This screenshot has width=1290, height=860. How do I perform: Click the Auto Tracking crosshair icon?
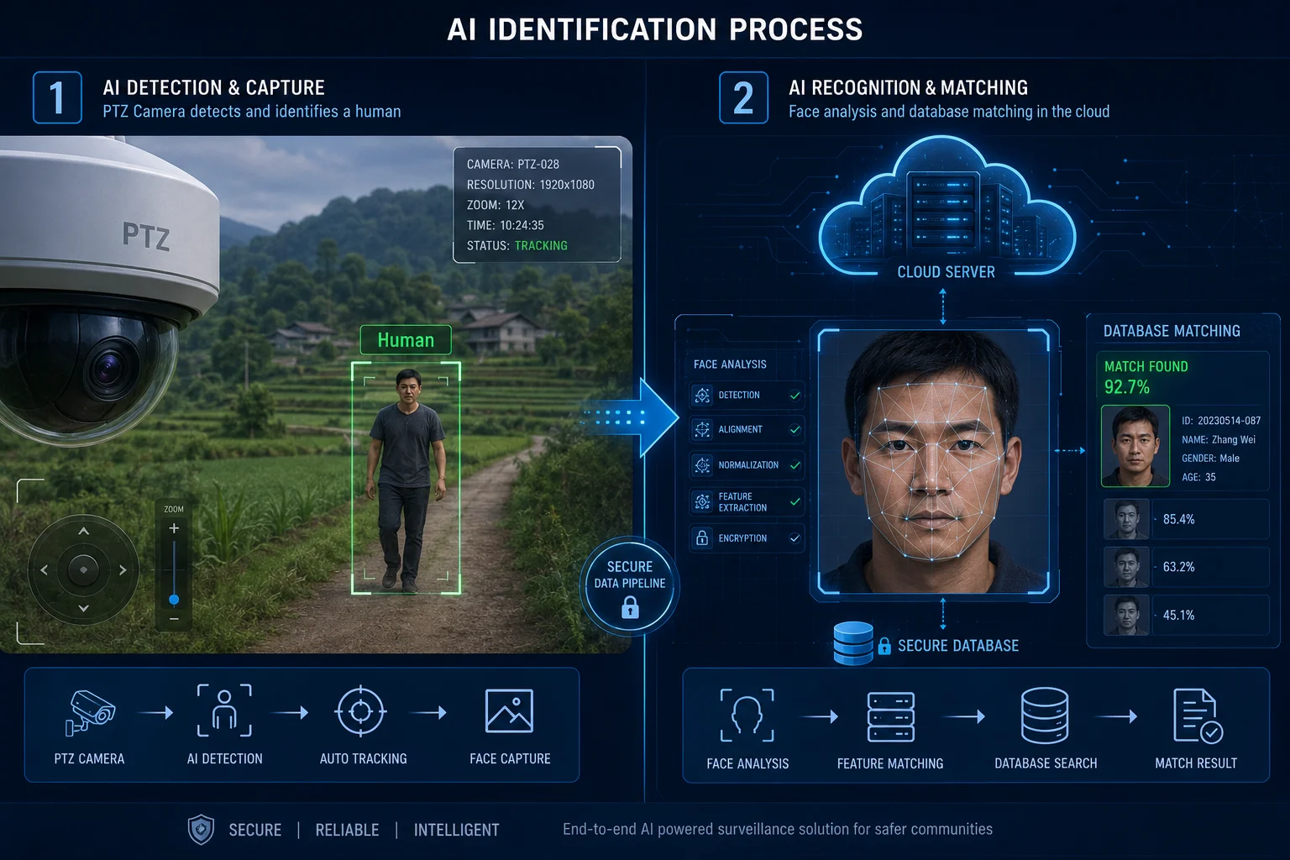[360, 711]
